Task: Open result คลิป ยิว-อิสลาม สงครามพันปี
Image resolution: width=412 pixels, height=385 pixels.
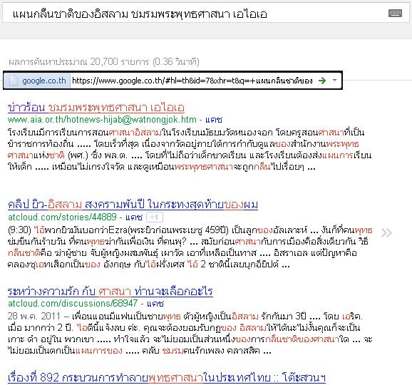Action: tap(133, 205)
